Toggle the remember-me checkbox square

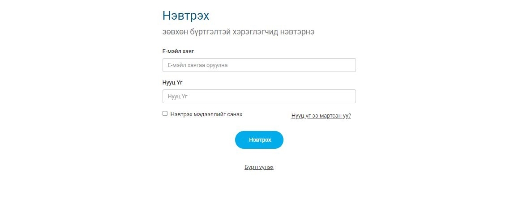(x=165, y=114)
